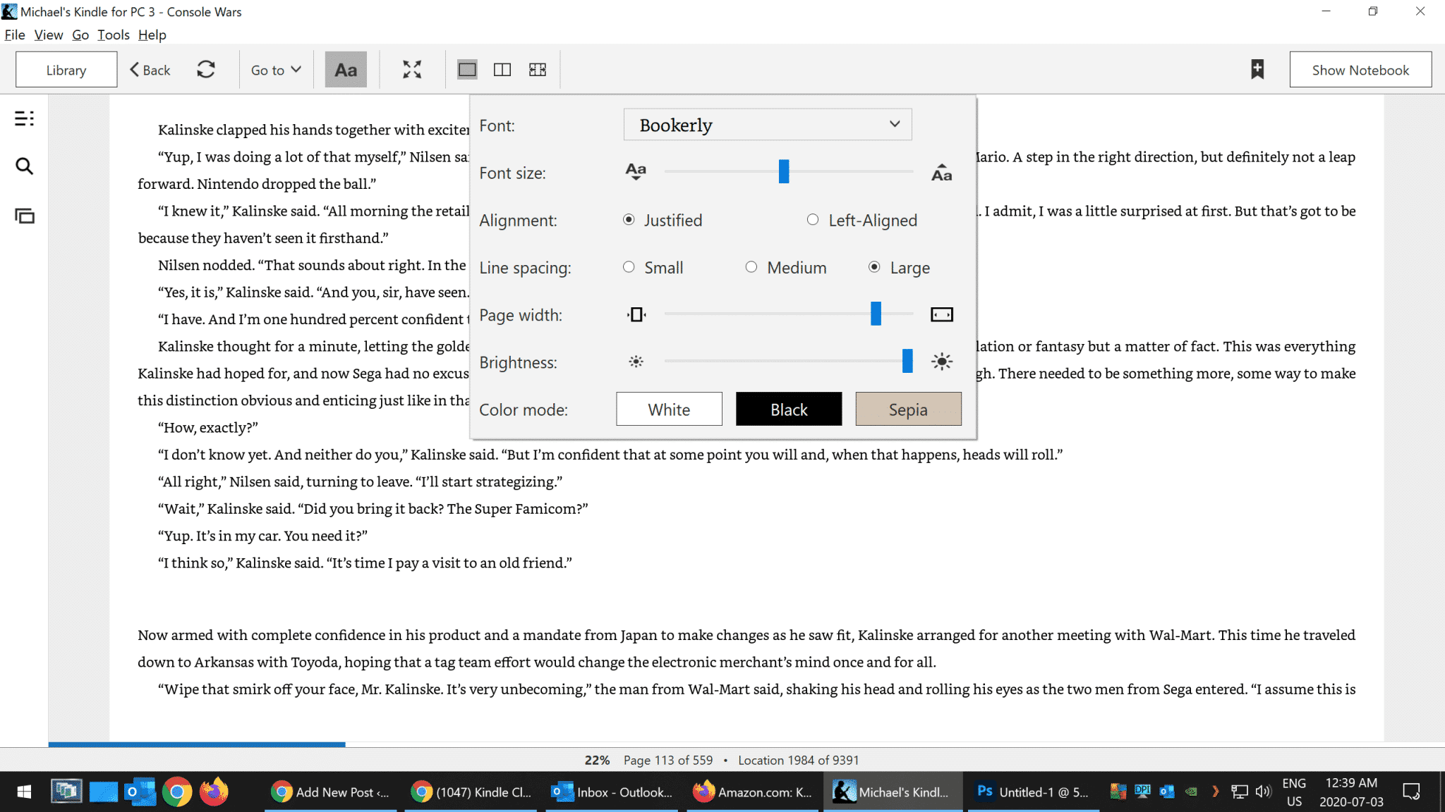Switch to Add New Post Chrome window
Image resolution: width=1445 pixels, height=812 pixels.
click(330, 792)
